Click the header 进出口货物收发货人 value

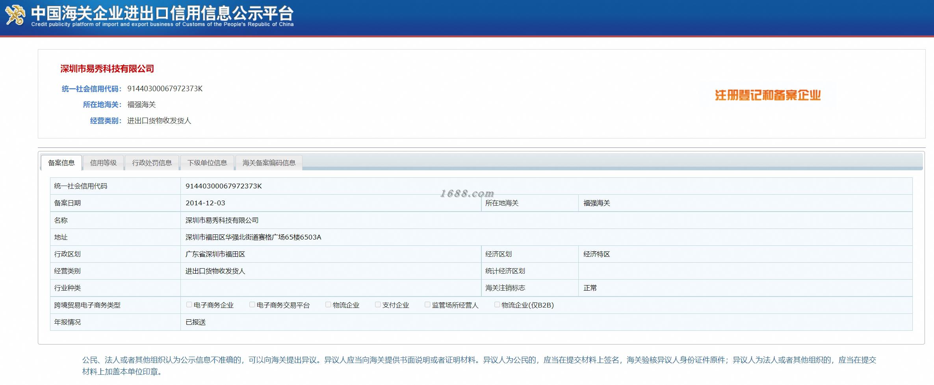159,121
